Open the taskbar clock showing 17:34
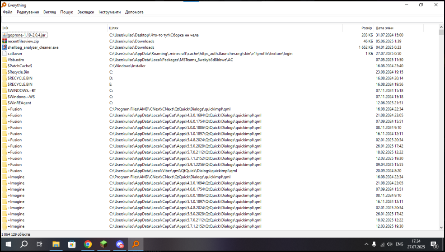Viewport: 445px width, 252px height. click(x=416, y=244)
